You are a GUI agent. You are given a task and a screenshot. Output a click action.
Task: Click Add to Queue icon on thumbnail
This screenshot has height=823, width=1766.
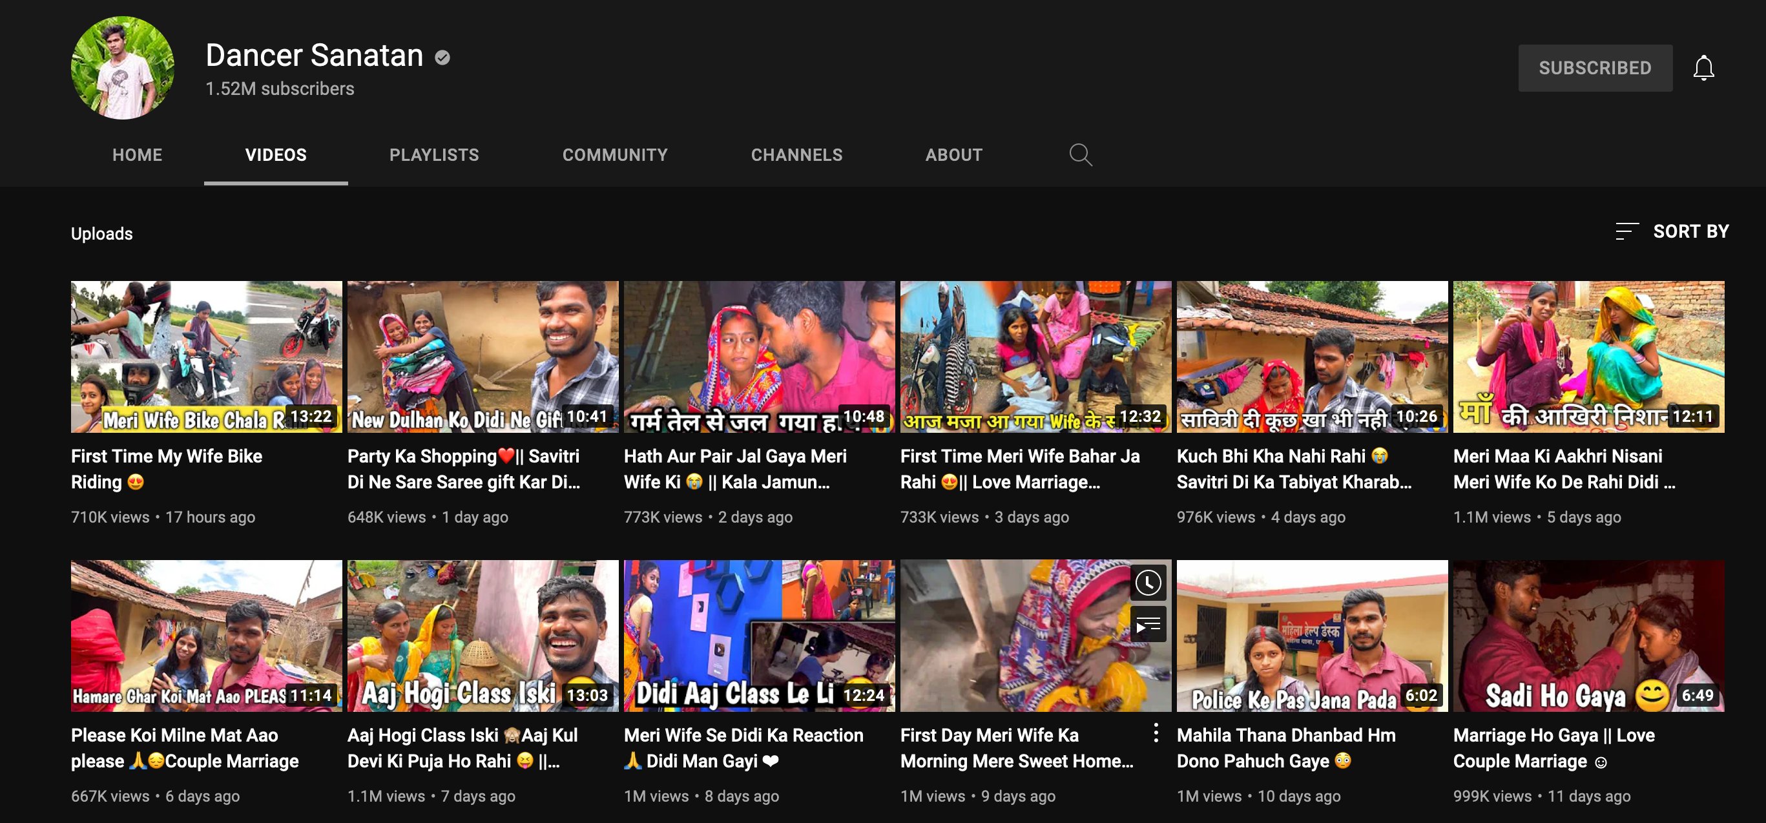1148,625
